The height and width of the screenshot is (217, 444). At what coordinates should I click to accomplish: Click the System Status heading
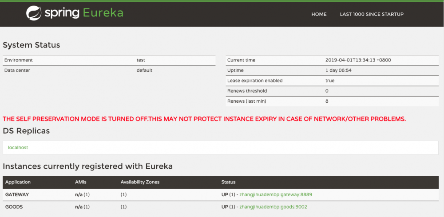[32, 45]
